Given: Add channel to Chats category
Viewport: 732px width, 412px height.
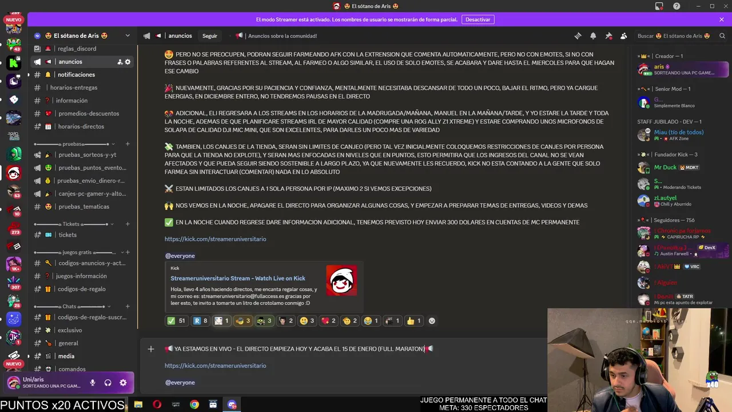Looking at the screenshot, I should (x=128, y=306).
